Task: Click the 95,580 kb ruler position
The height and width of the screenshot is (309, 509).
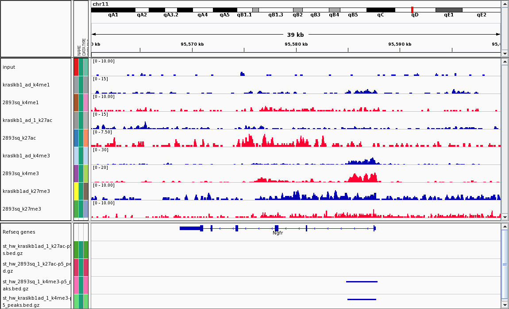Action: pos(296,44)
